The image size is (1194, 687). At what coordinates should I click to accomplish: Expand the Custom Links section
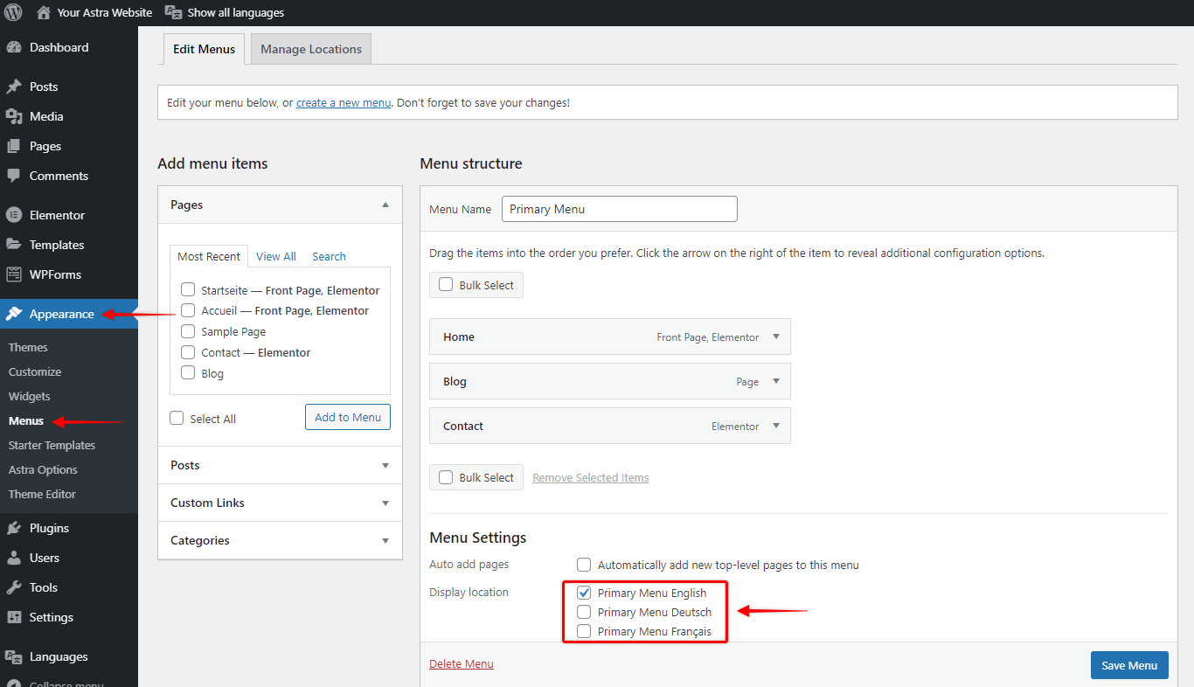(280, 503)
